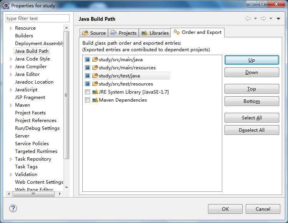The image size is (288, 223).
Task: Open the Task Tags page
Action: point(26,167)
